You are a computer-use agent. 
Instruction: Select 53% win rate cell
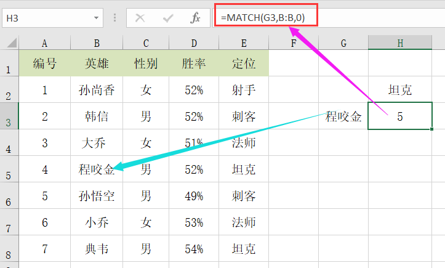coord(194,222)
